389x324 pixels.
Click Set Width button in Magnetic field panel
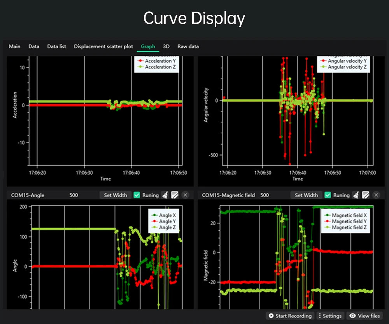click(x=306, y=195)
